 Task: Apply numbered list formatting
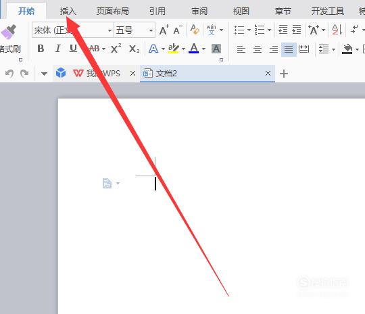[260, 30]
